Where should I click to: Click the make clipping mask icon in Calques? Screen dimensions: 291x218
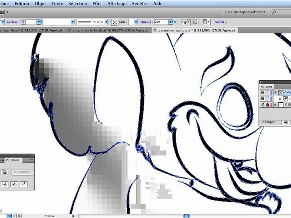tap(286, 122)
